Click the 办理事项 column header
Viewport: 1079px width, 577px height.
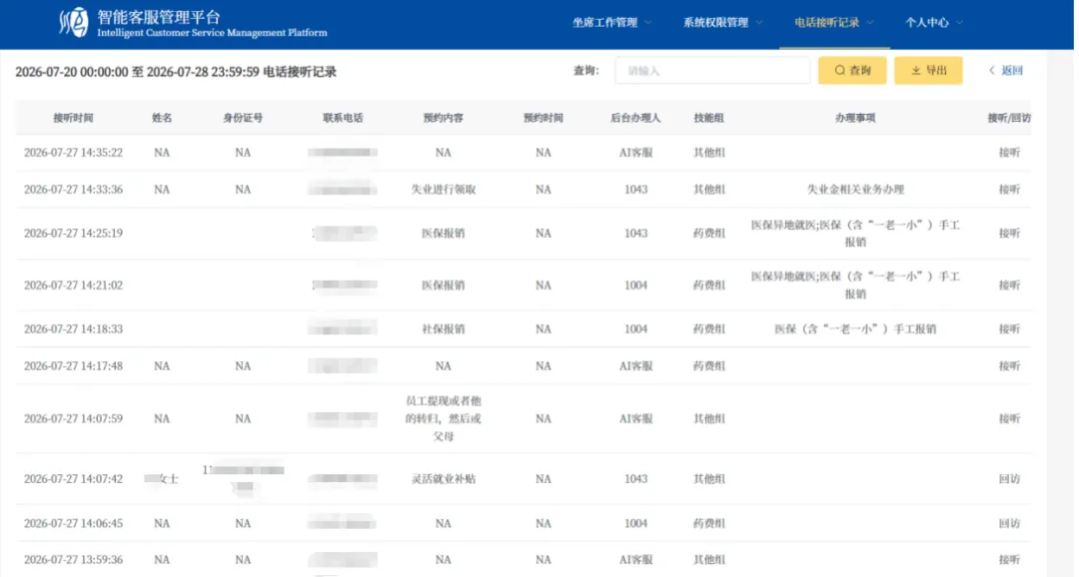coord(855,118)
